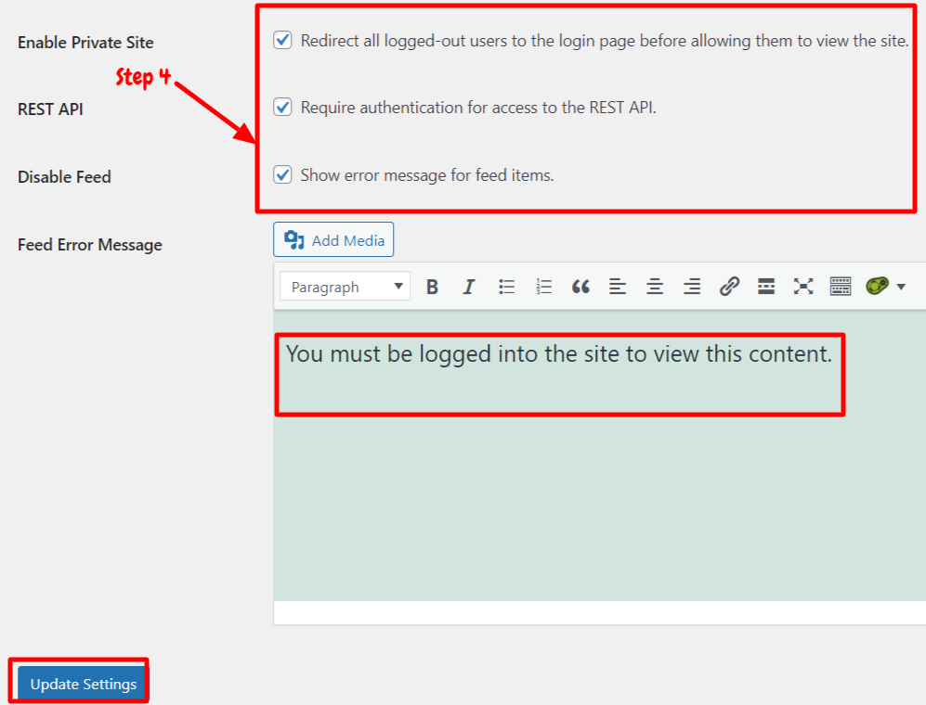The width and height of the screenshot is (926, 705).
Task: Insert a bulleted list
Action: (x=506, y=287)
